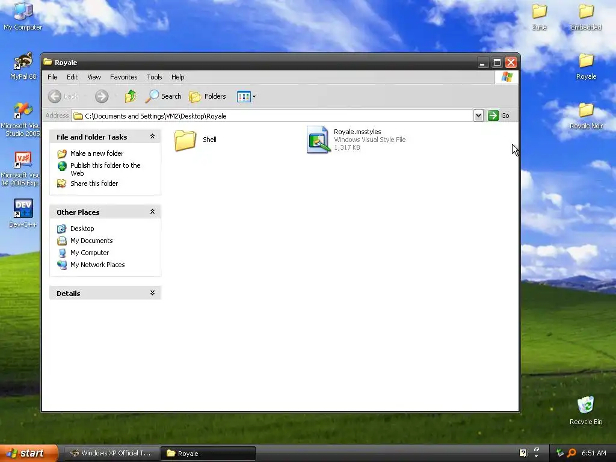
Task: Click the Share this folder icon
Action: [x=62, y=183]
